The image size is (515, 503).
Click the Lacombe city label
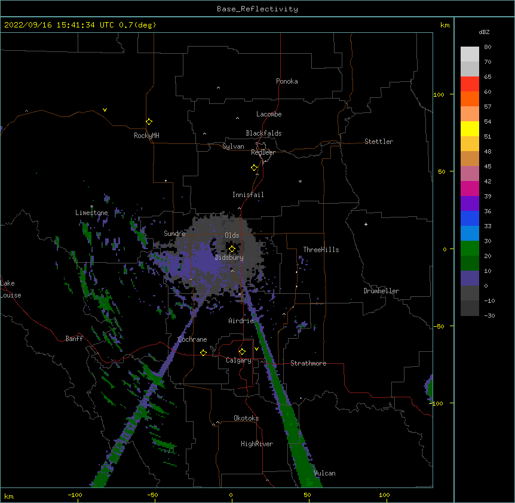coord(269,114)
